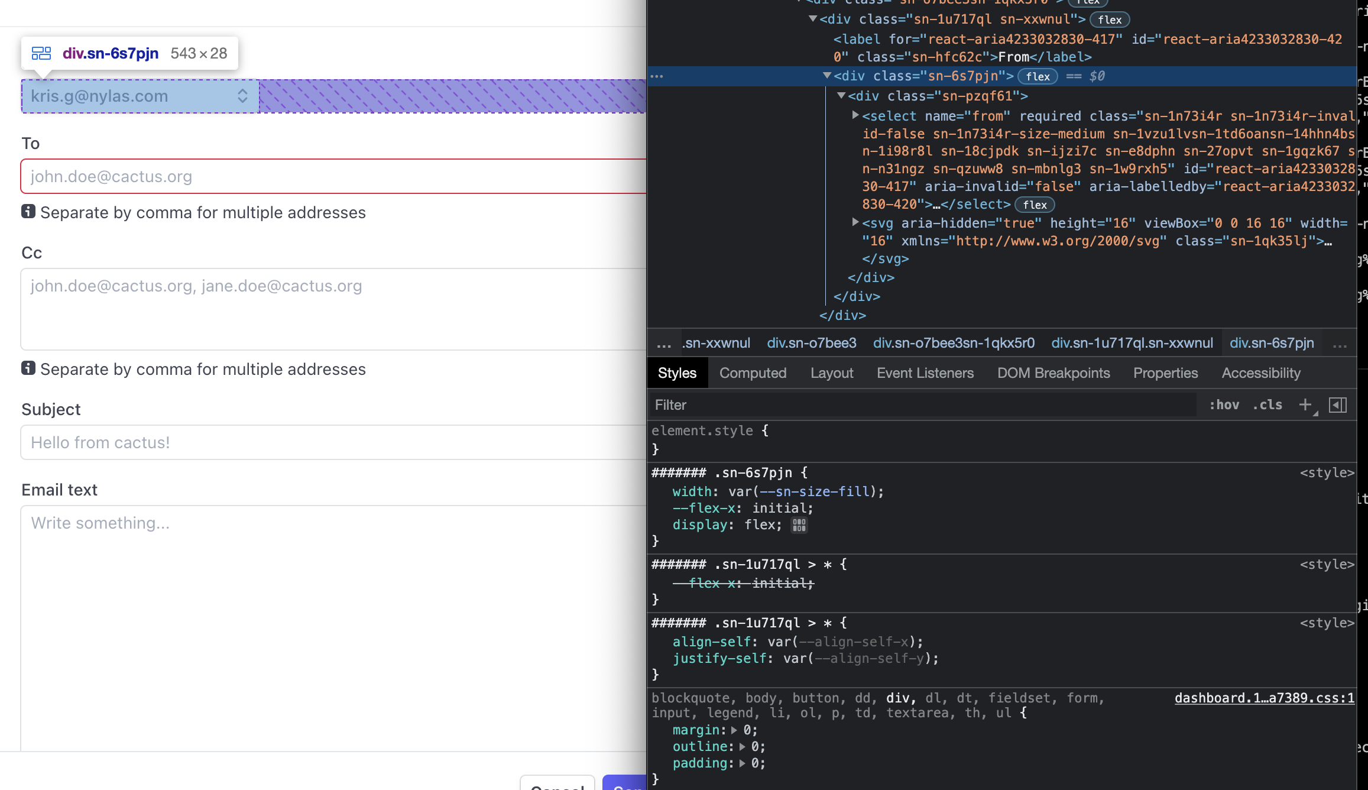Screen dimensions: 1368x790
Task: Click the Cancel button
Action: pyautogui.click(x=556, y=785)
